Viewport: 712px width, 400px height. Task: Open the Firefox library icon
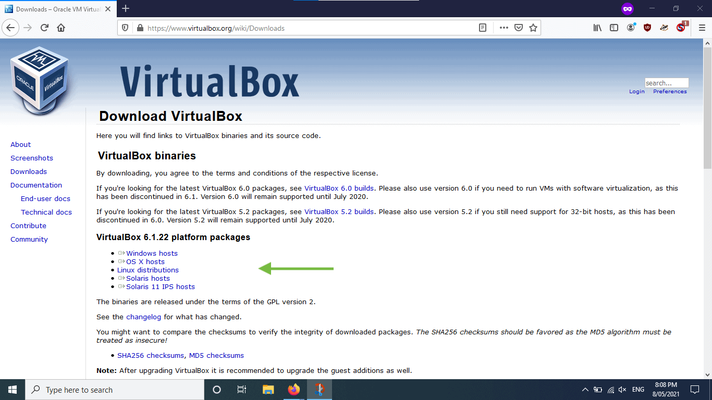[x=597, y=28]
